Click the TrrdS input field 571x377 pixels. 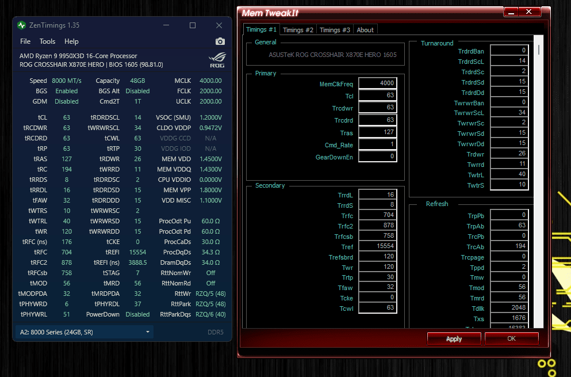click(378, 205)
